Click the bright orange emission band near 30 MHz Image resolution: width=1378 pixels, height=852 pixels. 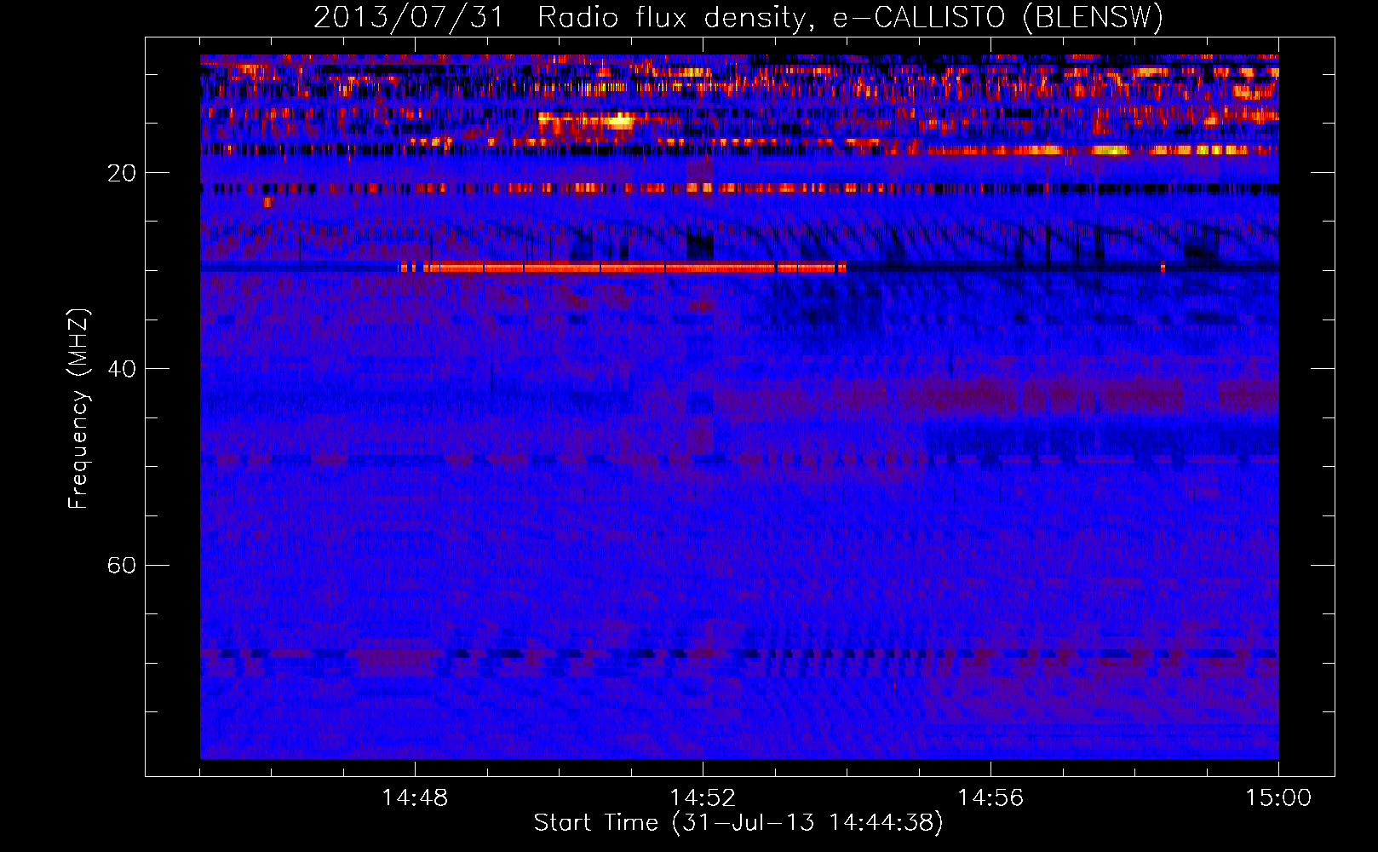(623, 268)
